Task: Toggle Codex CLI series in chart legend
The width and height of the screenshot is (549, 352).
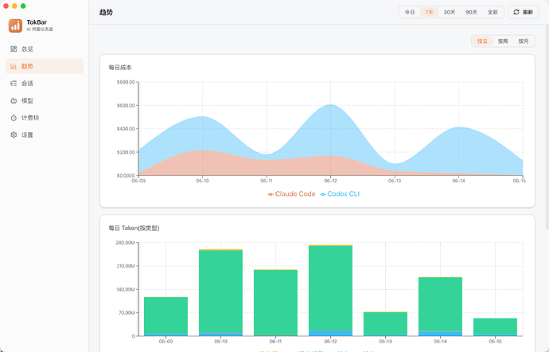Action: tap(340, 194)
